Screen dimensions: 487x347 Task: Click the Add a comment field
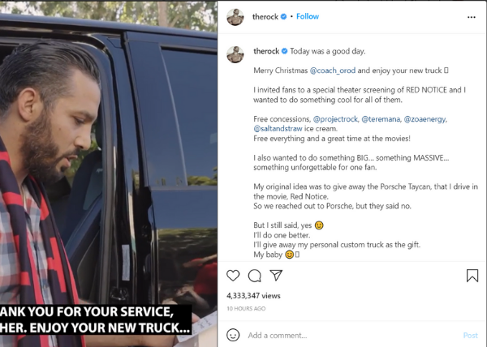(351, 335)
